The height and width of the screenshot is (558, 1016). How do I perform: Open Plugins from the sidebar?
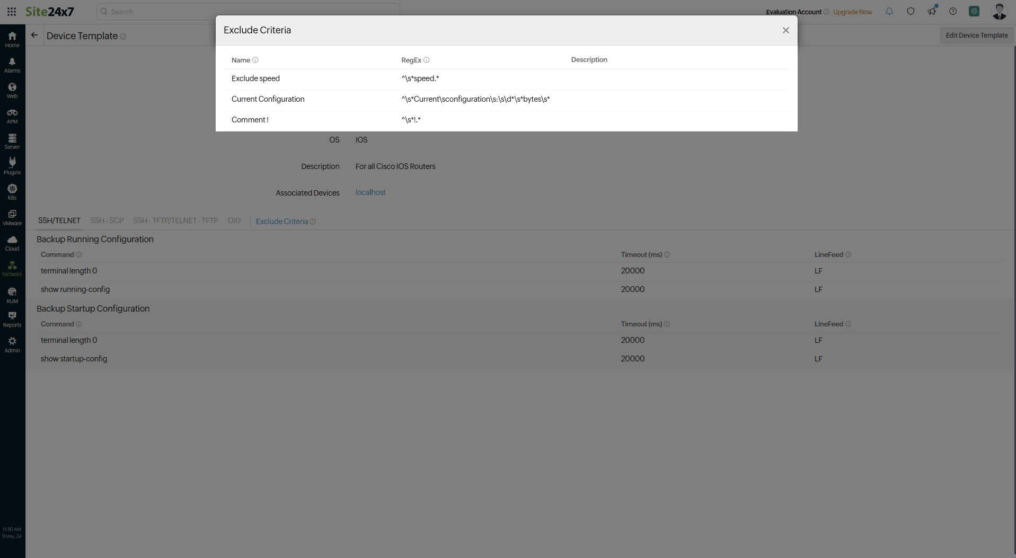[x=12, y=166]
